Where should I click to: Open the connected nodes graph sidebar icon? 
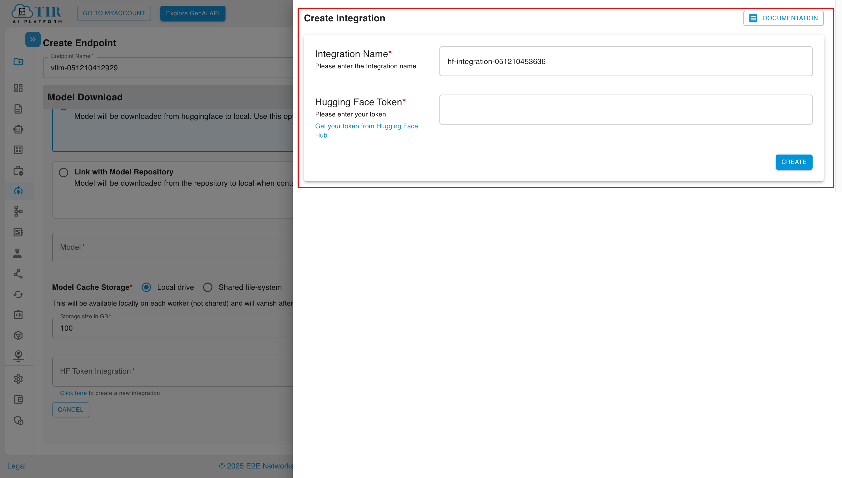point(18,274)
